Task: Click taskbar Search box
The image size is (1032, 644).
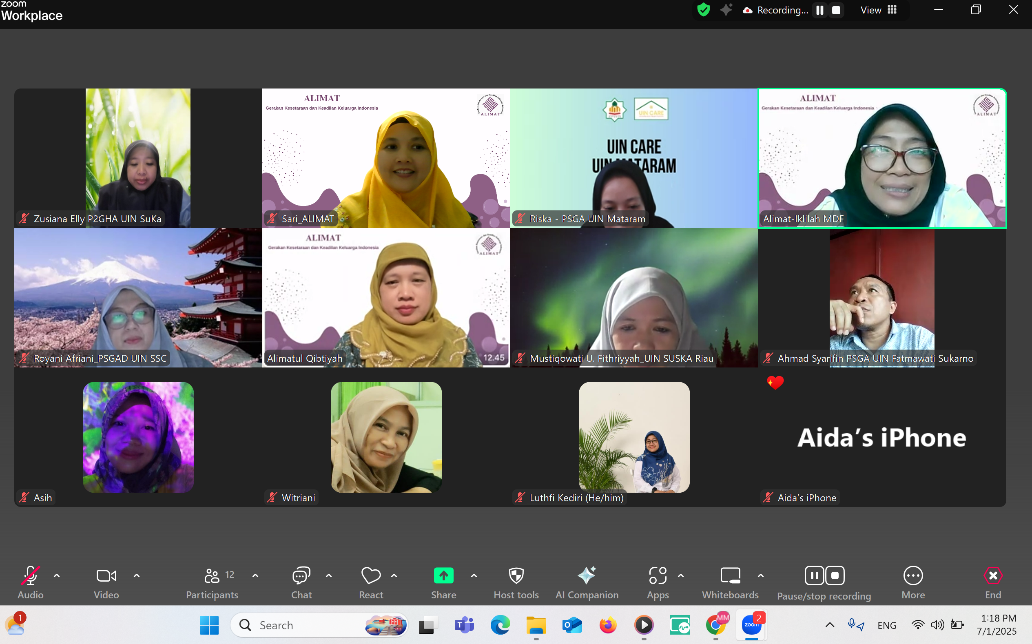Action: click(319, 625)
